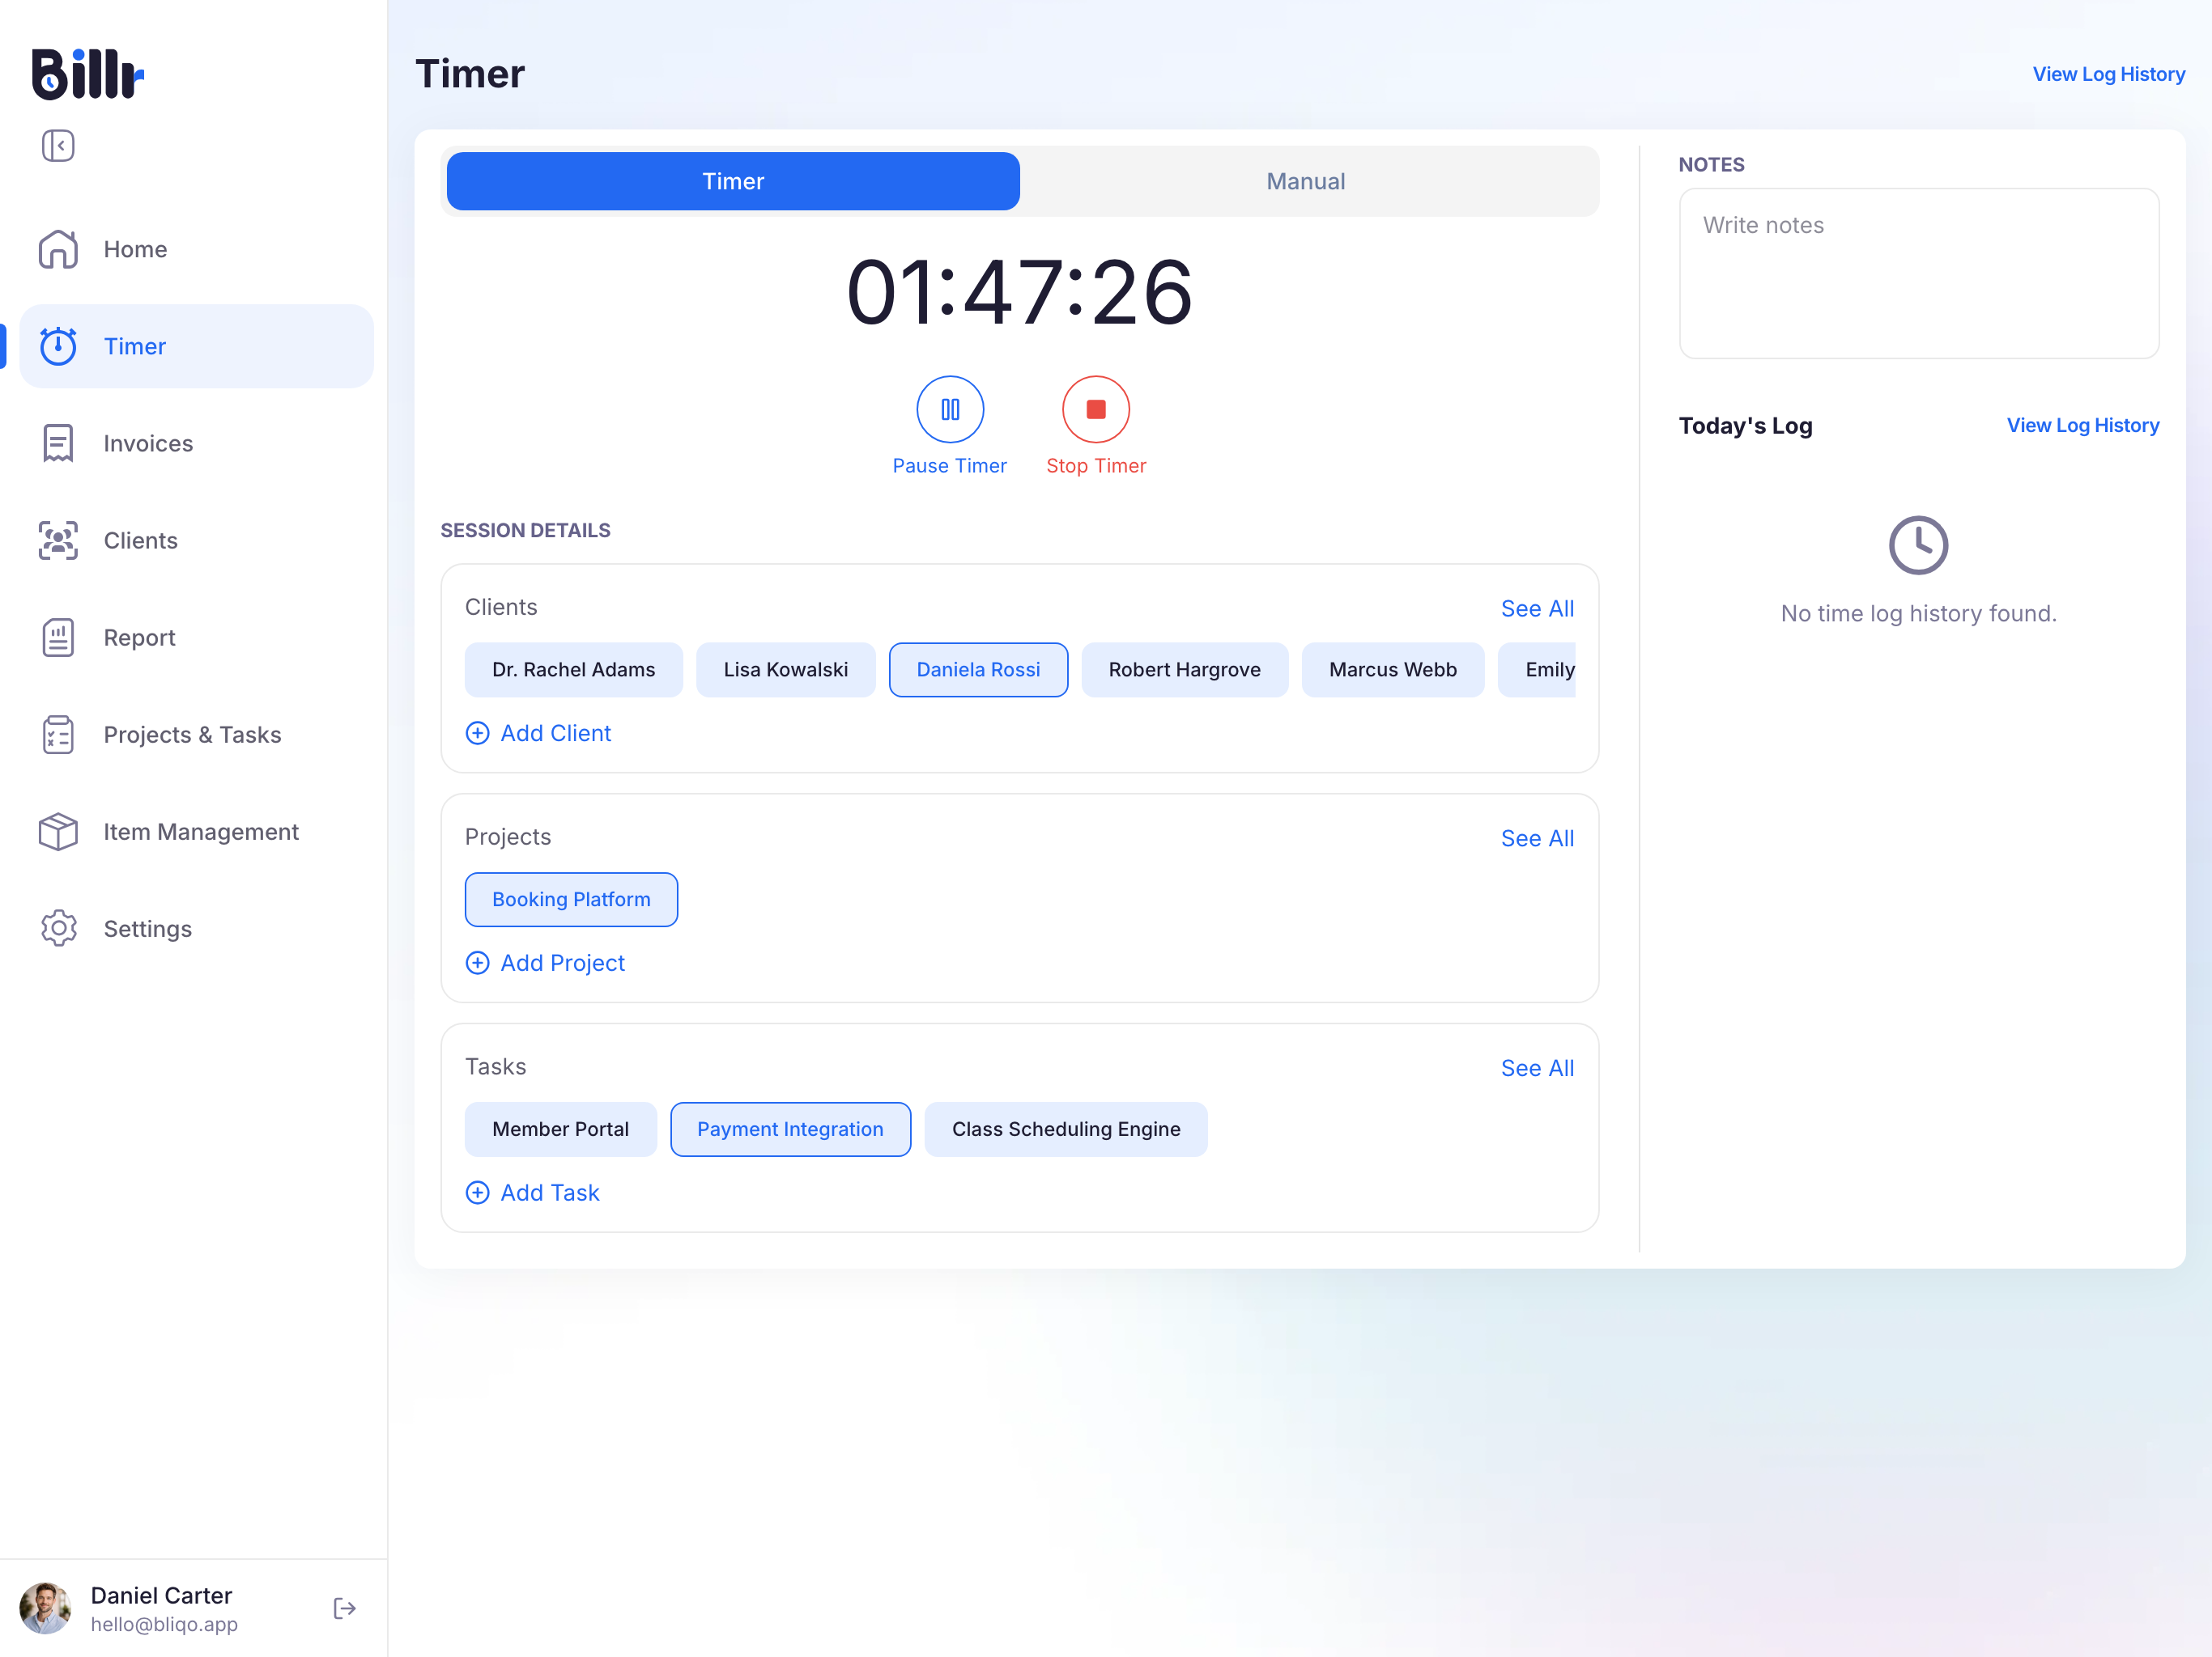Click Add Project link text
The image size is (2212, 1657).
[x=563, y=963]
